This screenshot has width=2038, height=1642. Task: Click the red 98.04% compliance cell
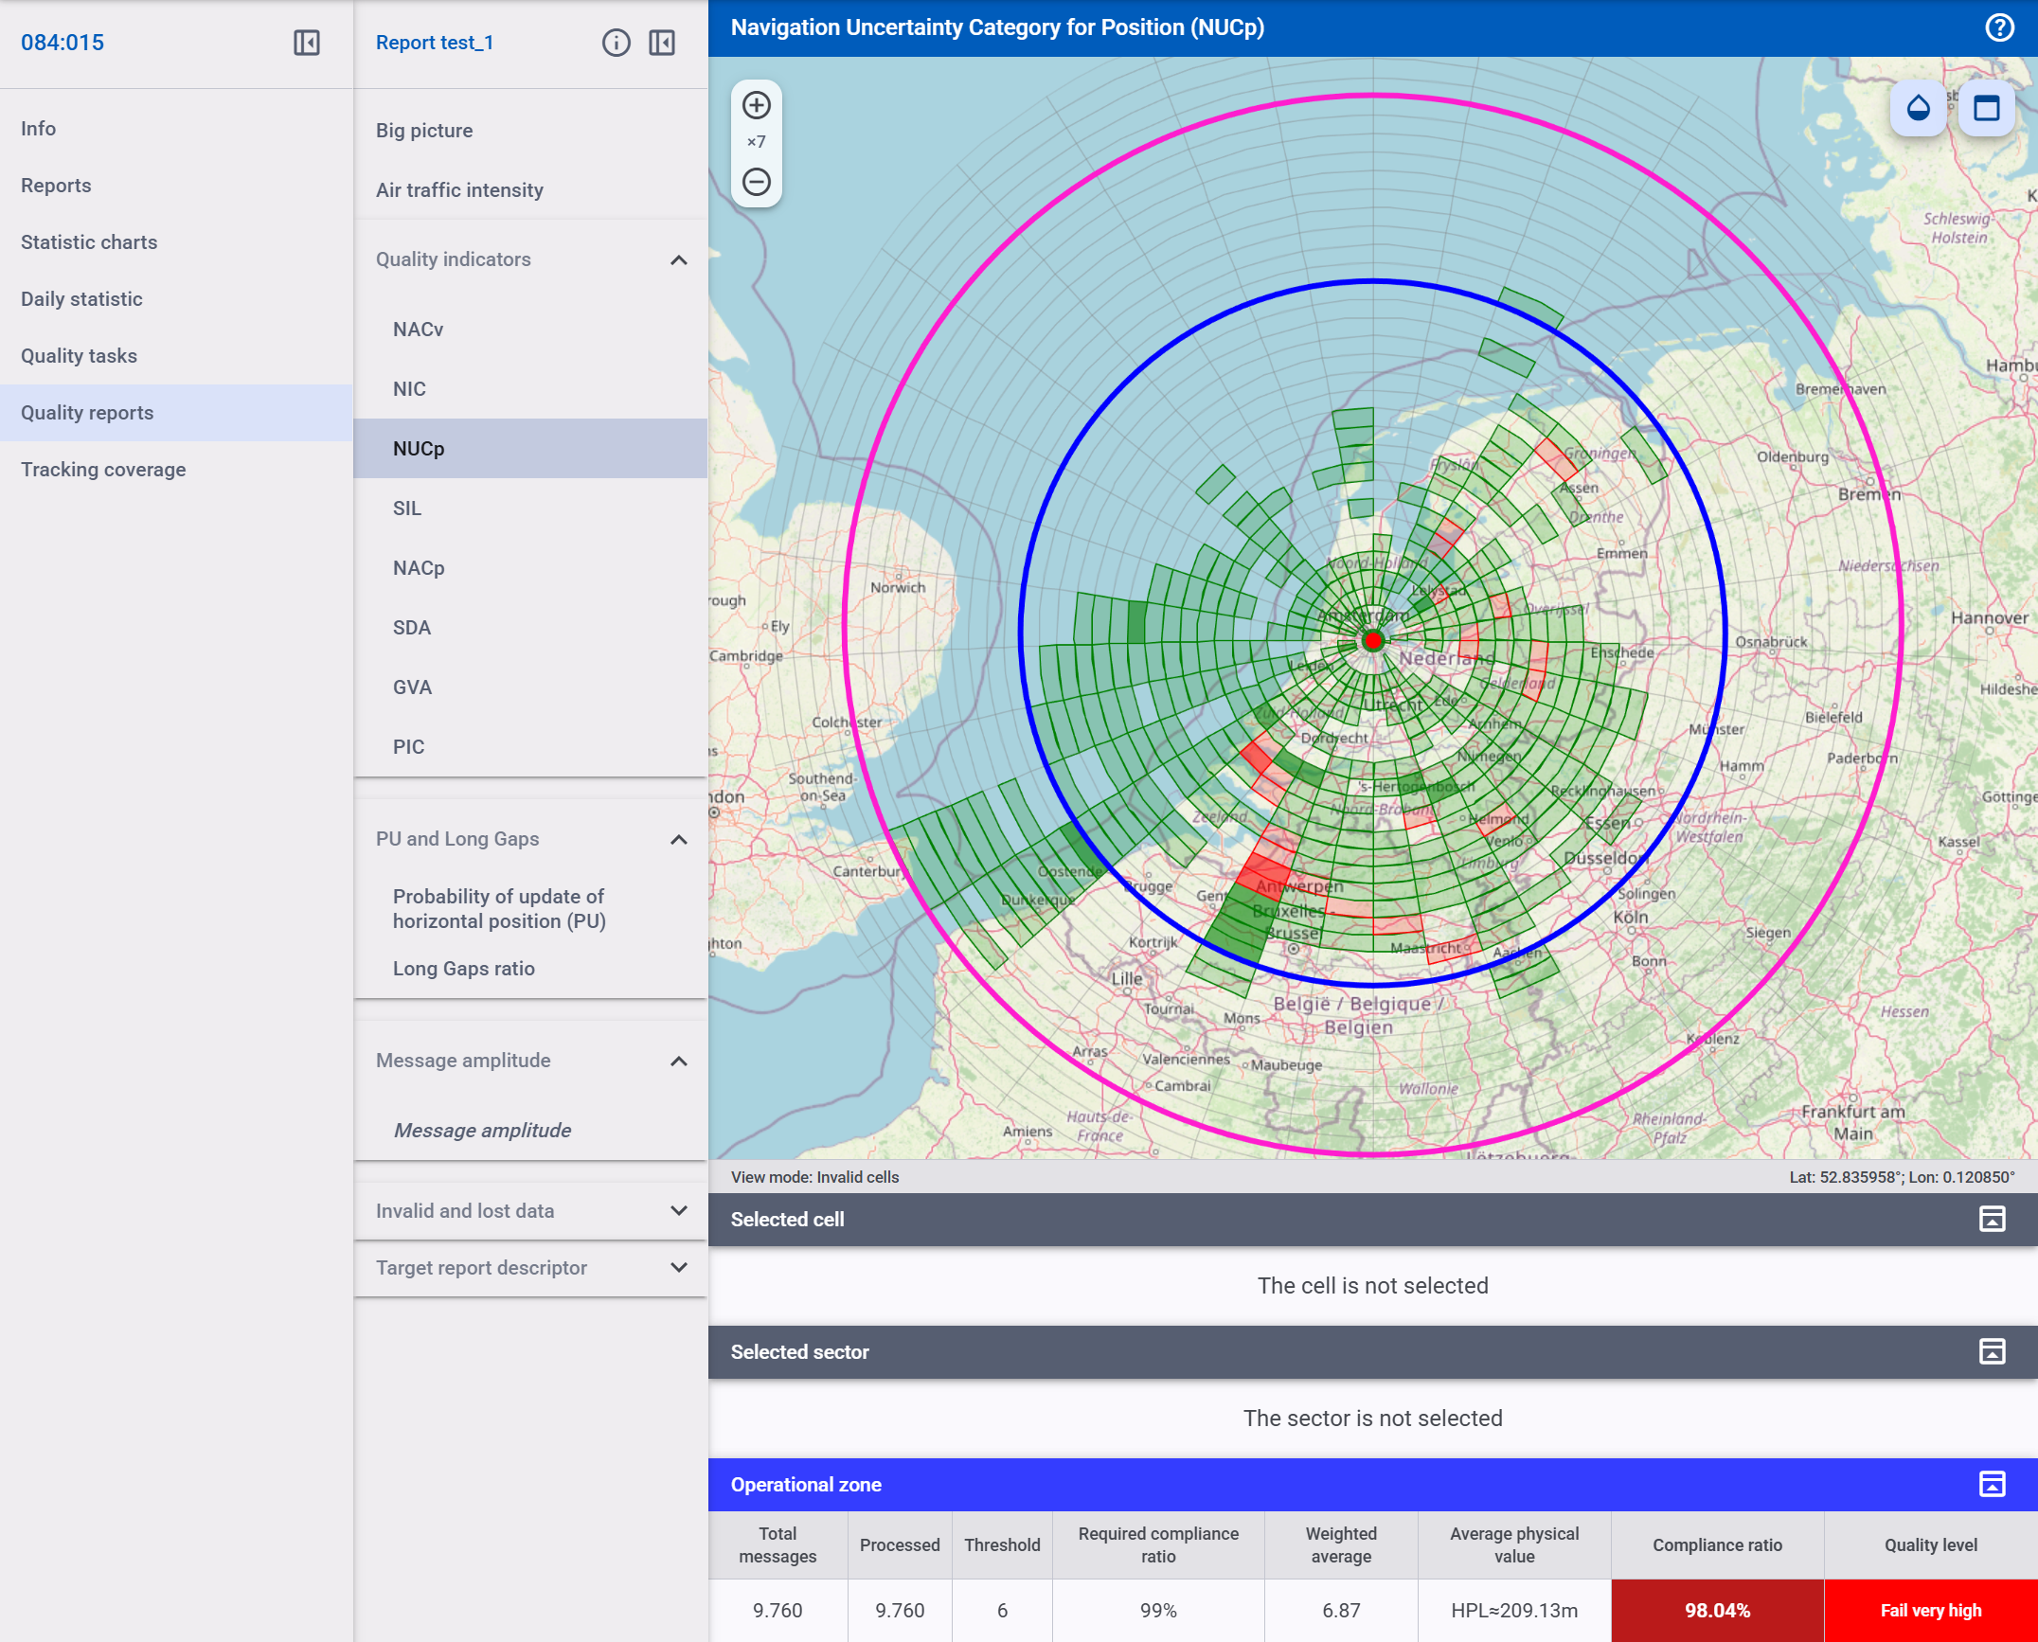[1716, 1610]
